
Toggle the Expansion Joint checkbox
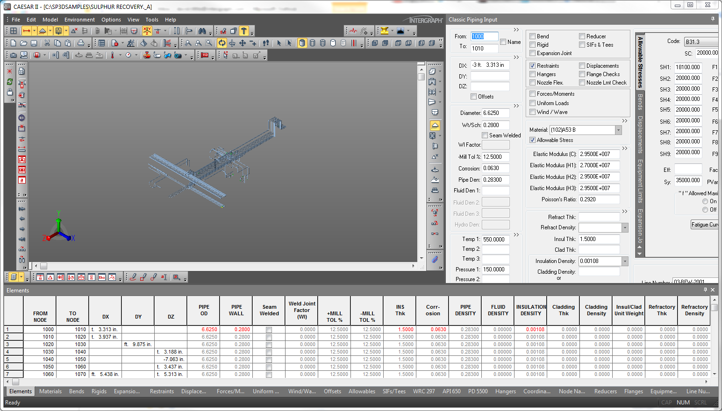[532, 53]
